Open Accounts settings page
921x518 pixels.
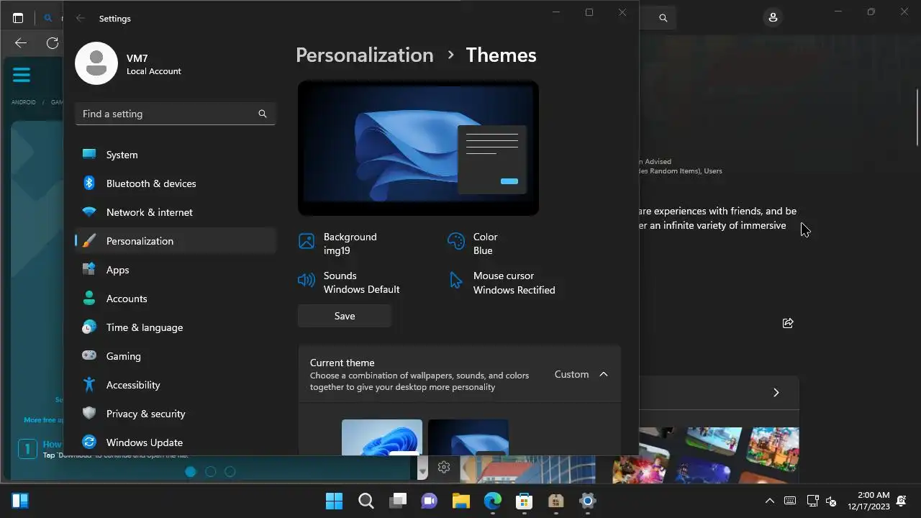tap(176, 299)
